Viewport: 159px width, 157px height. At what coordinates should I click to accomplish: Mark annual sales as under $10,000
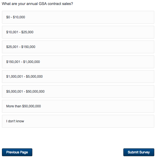78,17
